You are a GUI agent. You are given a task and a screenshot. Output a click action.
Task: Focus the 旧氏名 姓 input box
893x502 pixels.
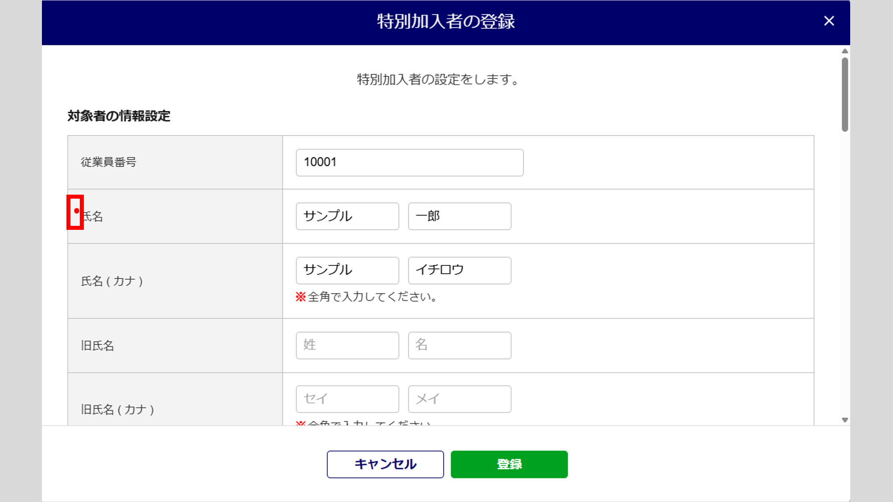tap(347, 345)
